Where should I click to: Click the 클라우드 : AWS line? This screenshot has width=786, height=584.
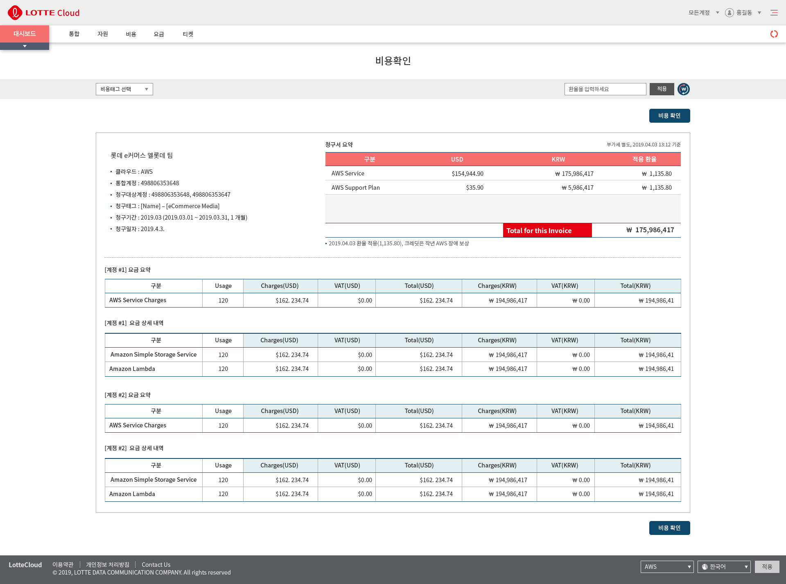[x=134, y=172]
